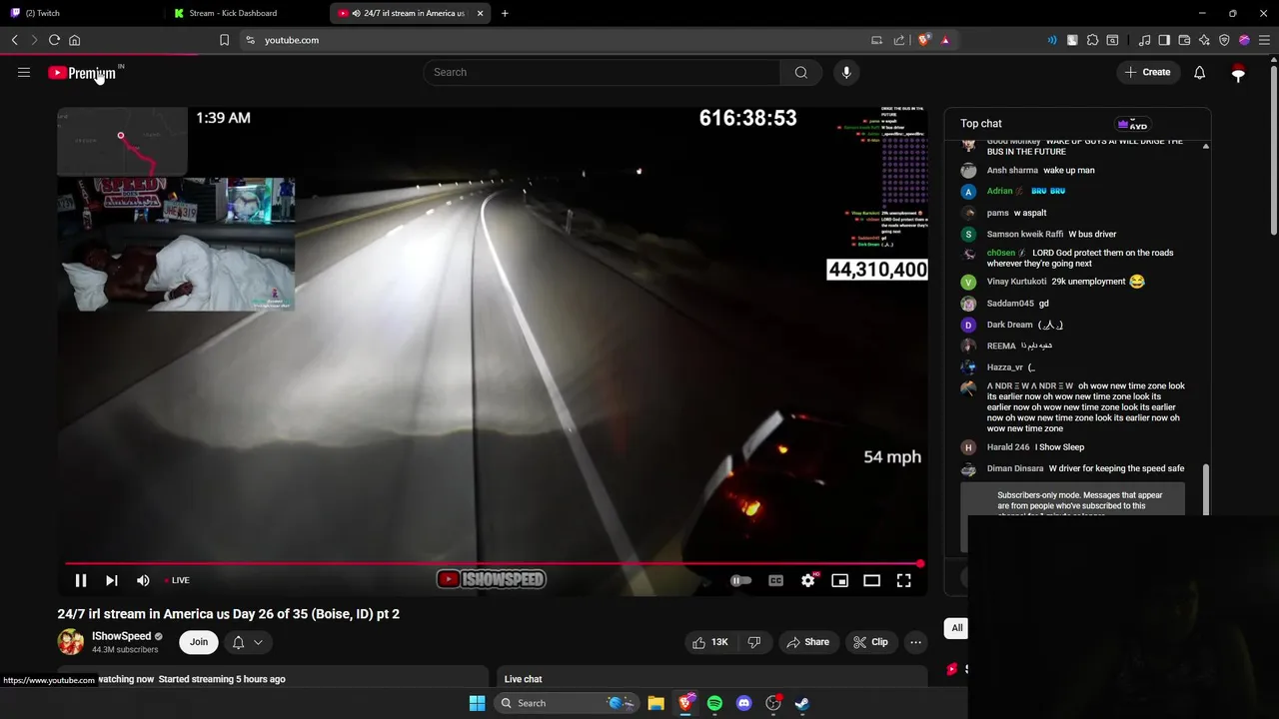Screen dimensions: 1279x719
Task: Open ISHowSpeed channel avatar
Action: click(71, 642)
